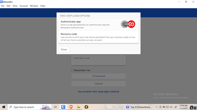Open the Windows Start menu

(x=4, y=107)
